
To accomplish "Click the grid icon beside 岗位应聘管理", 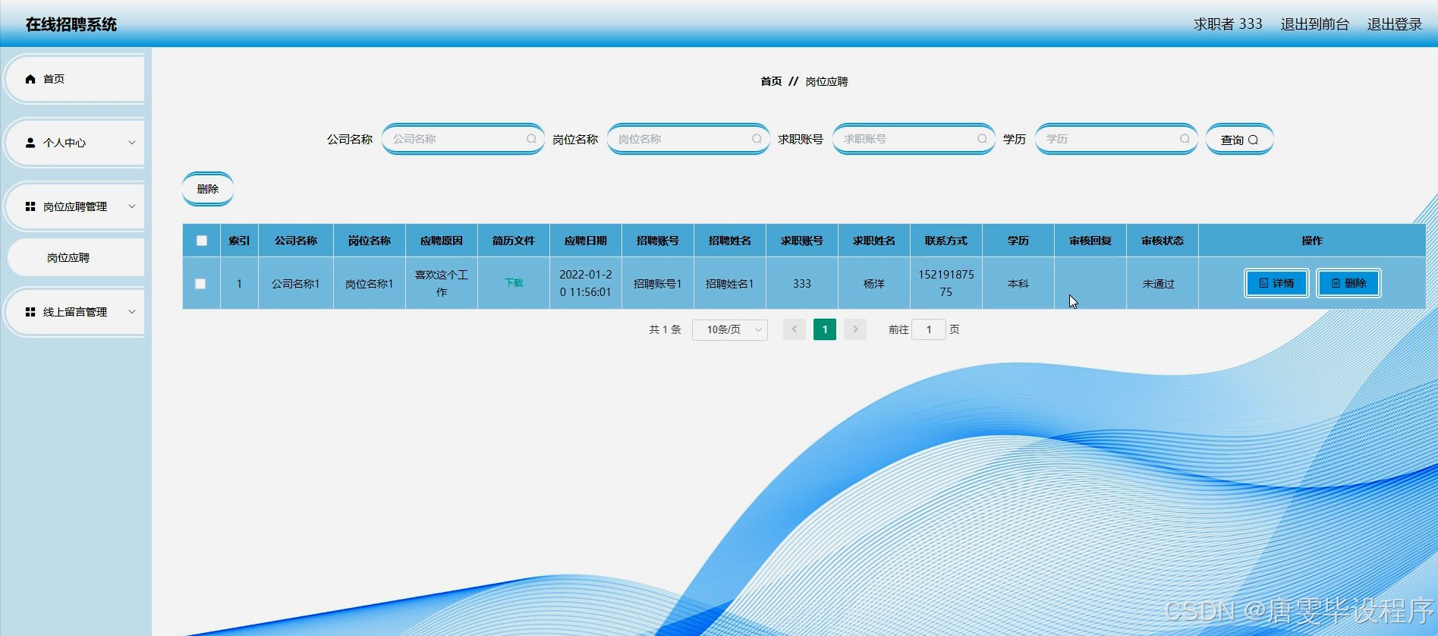I will coord(30,206).
